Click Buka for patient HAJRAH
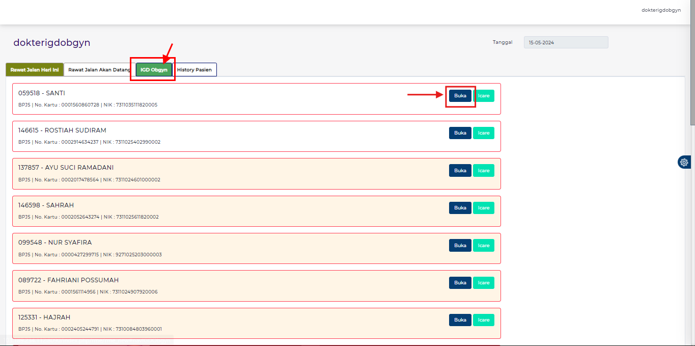The image size is (695, 346). 460,320
